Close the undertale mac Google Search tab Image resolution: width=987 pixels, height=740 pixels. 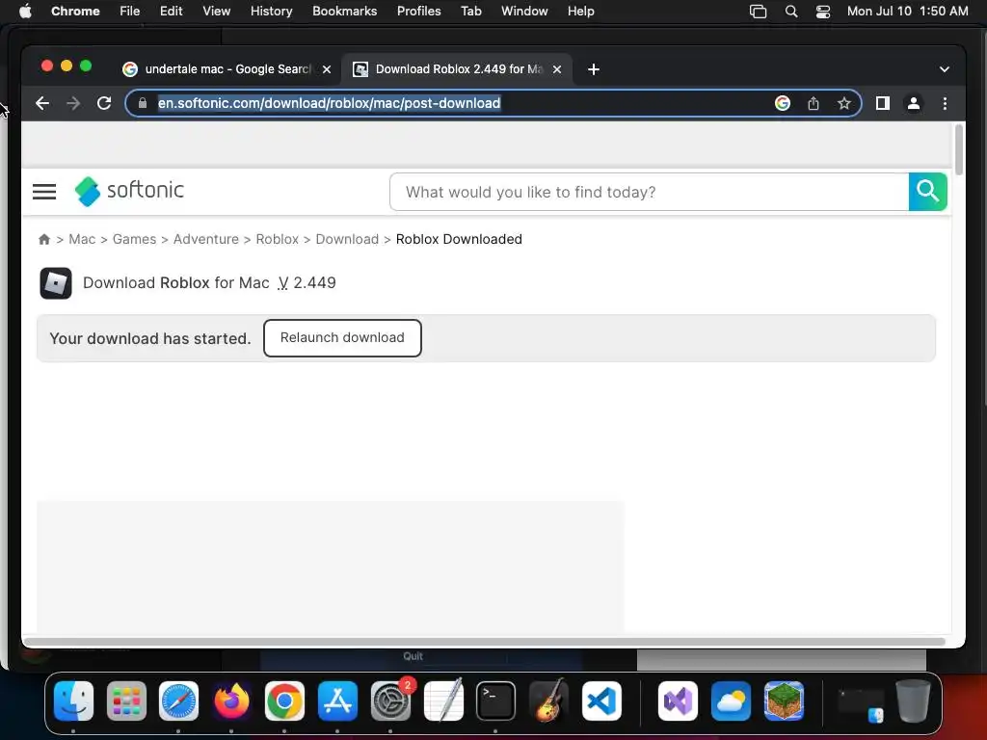[x=327, y=69]
